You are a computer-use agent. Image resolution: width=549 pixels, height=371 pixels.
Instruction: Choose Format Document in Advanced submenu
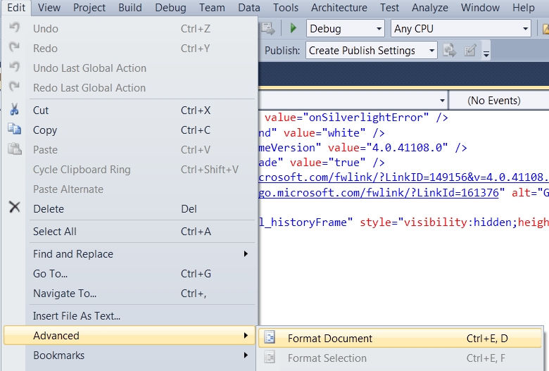tap(400, 338)
